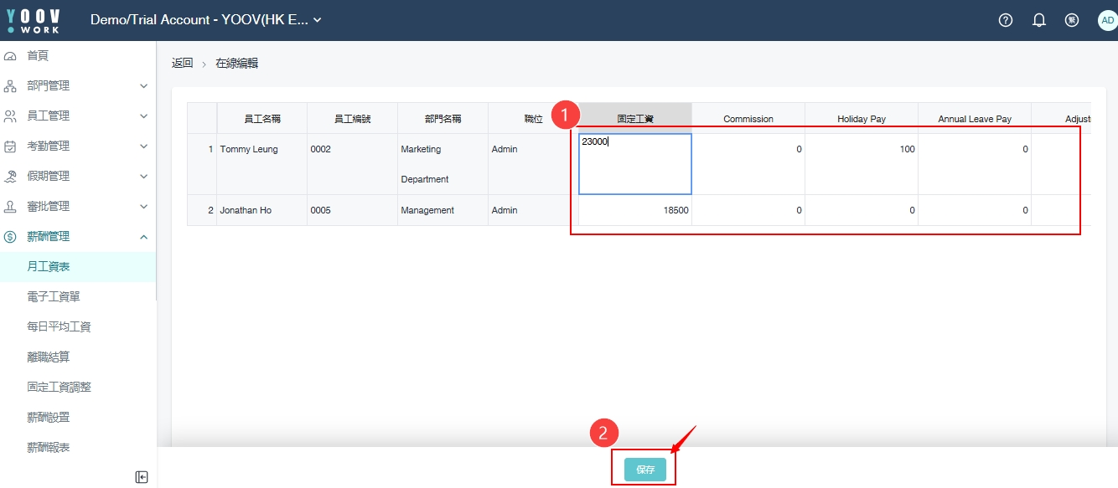The height and width of the screenshot is (488, 1118).
Task: Click the language switch icon
Action: pos(1072,20)
